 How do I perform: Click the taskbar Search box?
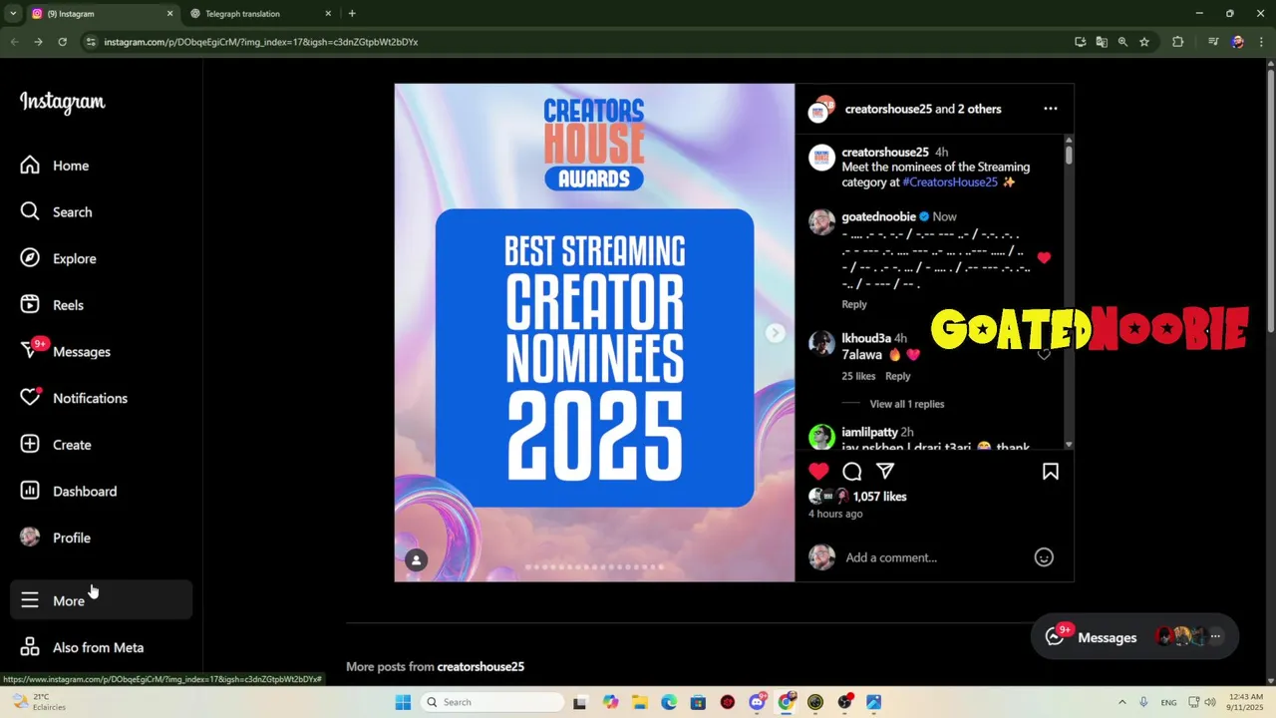493,702
